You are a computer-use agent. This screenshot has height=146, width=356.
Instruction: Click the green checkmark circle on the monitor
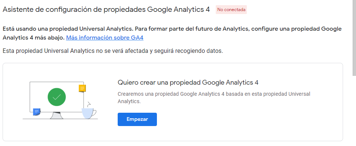(x=57, y=97)
